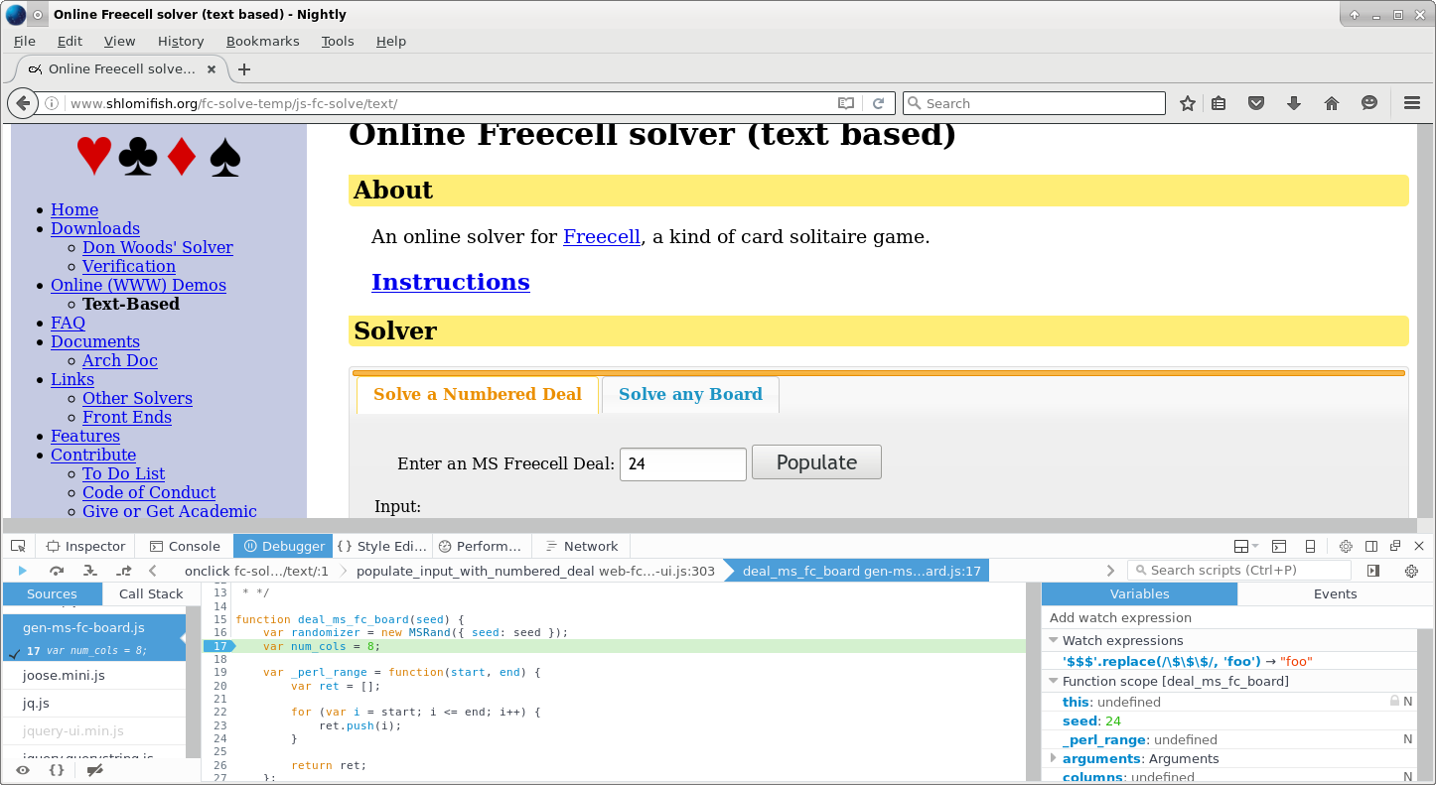Enable Responsive Design Mode
This screenshot has width=1436, height=785.
[1310, 546]
